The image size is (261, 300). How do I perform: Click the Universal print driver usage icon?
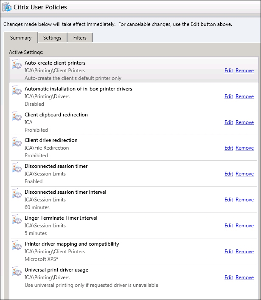click(x=17, y=271)
